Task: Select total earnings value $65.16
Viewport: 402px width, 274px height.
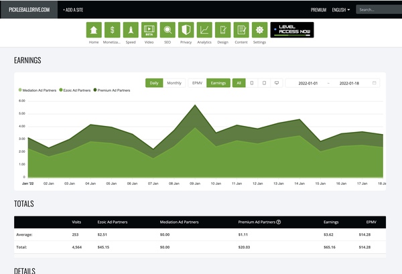Action: (x=330, y=247)
